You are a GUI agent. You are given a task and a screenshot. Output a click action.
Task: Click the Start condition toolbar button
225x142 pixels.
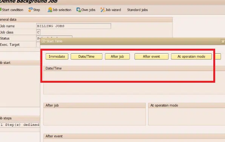[x=11, y=10]
